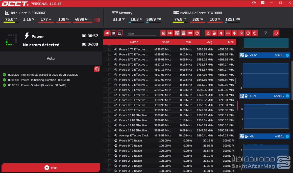Click the GPU sensor filter icon

pyautogui.click(x=170, y=33)
